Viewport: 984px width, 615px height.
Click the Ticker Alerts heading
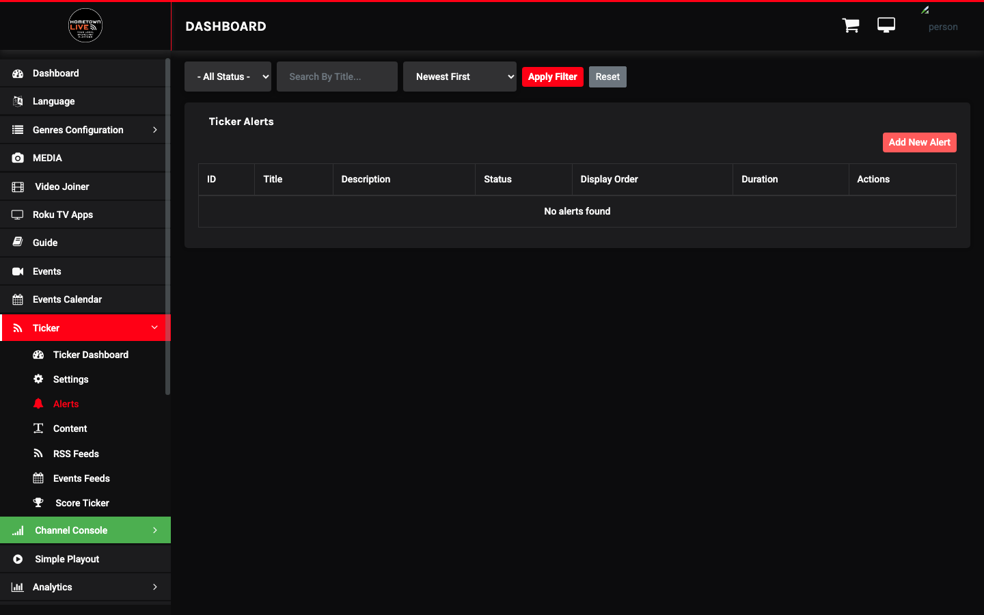[x=241, y=122]
